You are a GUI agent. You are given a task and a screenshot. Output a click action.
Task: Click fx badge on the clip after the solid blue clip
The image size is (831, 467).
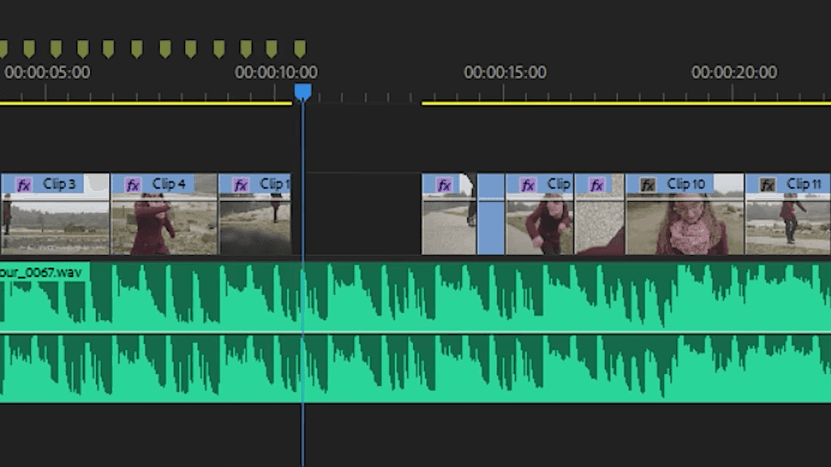pyautogui.click(x=528, y=185)
